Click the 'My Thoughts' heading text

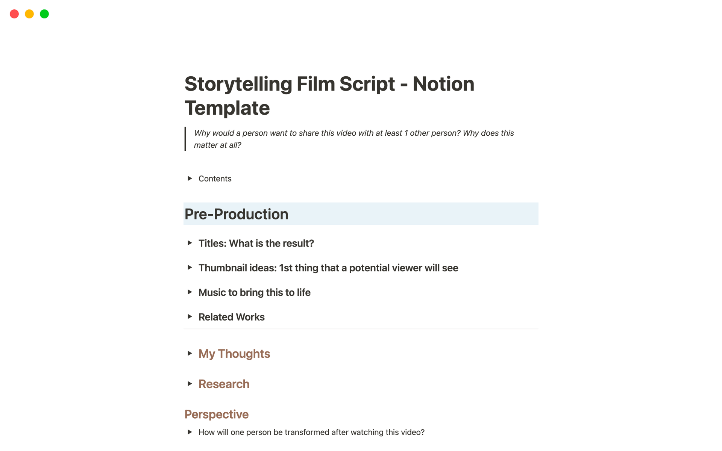point(234,354)
